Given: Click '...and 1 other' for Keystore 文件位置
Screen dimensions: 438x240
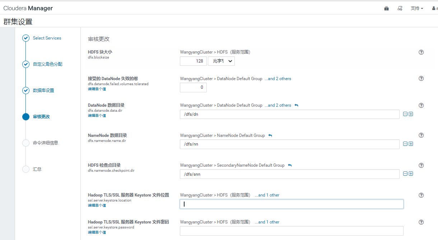Looking at the screenshot, I should pyautogui.click(x=267, y=195).
